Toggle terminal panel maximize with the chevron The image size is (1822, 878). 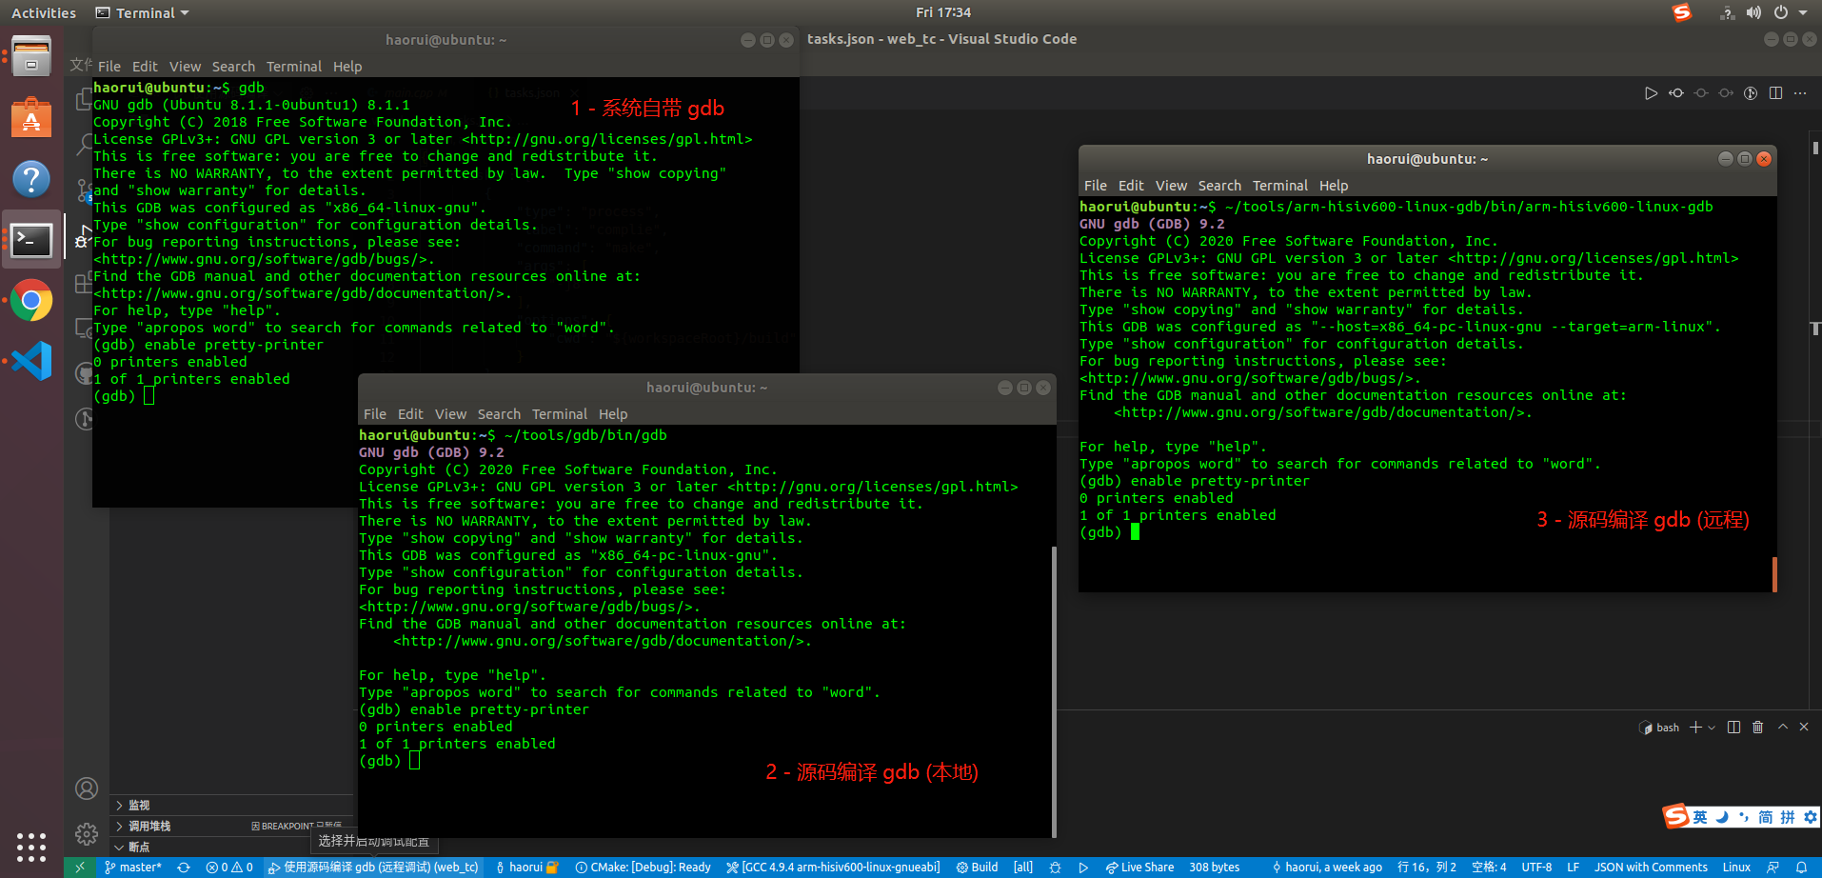click(1781, 727)
